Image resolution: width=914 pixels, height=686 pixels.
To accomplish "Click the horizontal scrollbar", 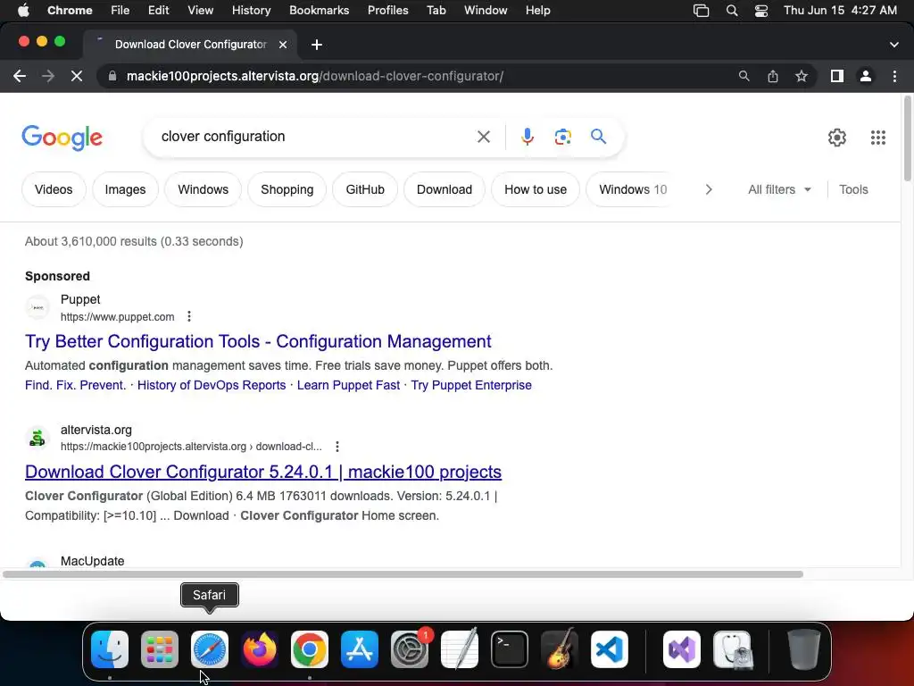I will click(403, 574).
